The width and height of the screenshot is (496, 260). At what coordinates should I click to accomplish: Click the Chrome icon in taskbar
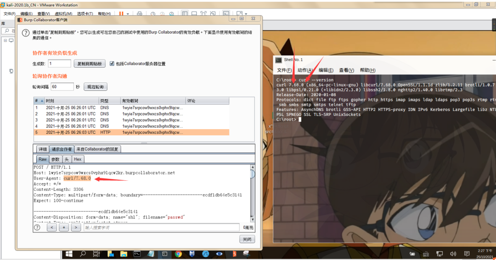(178, 254)
